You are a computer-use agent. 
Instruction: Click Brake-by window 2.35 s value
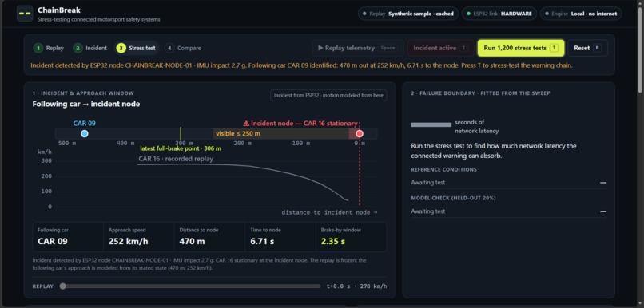point(333,241)
